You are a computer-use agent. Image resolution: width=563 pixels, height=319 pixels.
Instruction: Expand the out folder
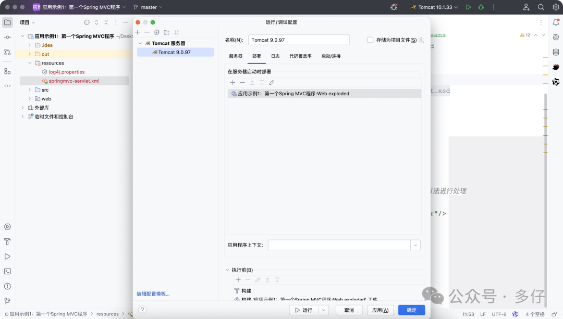tap(30, 54)
